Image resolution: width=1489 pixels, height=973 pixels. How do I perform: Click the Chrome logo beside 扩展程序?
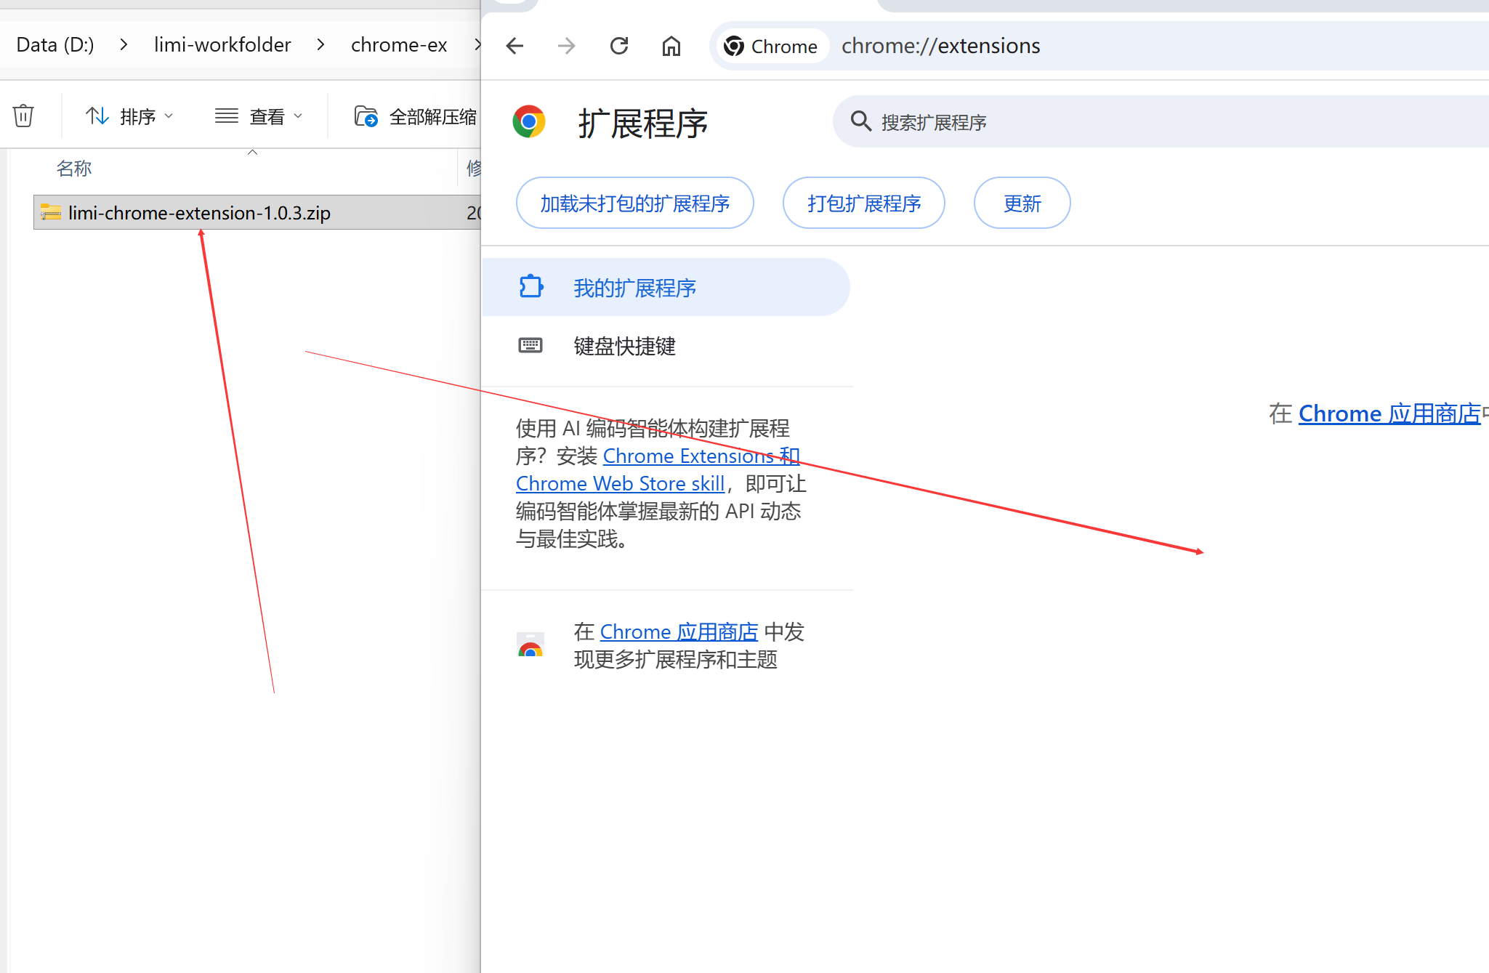click(529, 121)
